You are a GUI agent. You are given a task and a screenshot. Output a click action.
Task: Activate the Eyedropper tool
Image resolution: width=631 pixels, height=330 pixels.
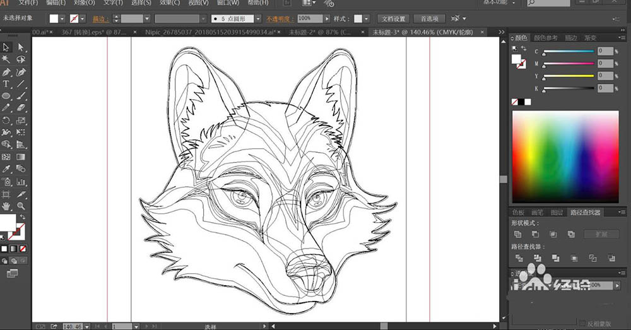(6, 169)
